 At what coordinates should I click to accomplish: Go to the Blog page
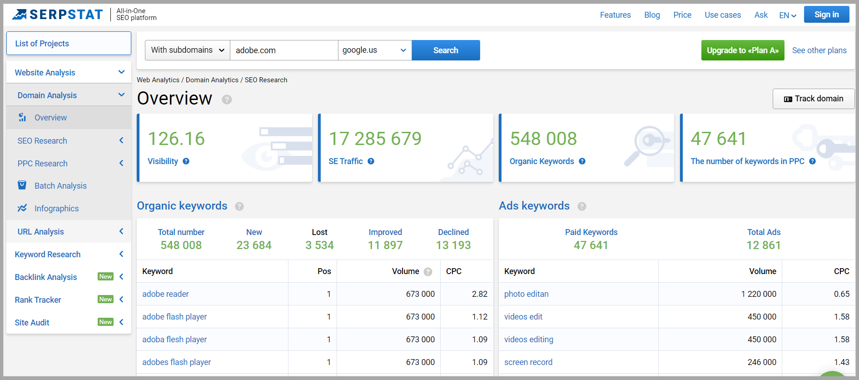tap(652, 15)
